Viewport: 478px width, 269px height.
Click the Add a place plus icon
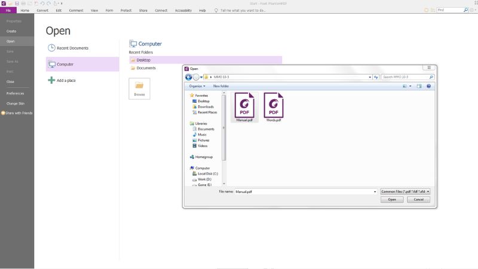point(51,80)
